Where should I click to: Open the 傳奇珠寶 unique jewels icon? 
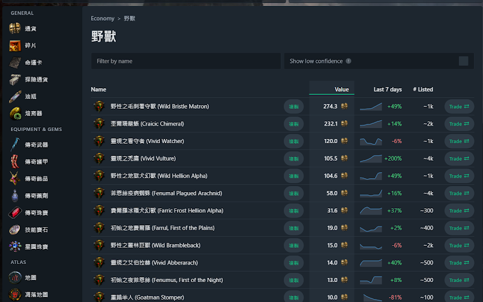(14, 213)
